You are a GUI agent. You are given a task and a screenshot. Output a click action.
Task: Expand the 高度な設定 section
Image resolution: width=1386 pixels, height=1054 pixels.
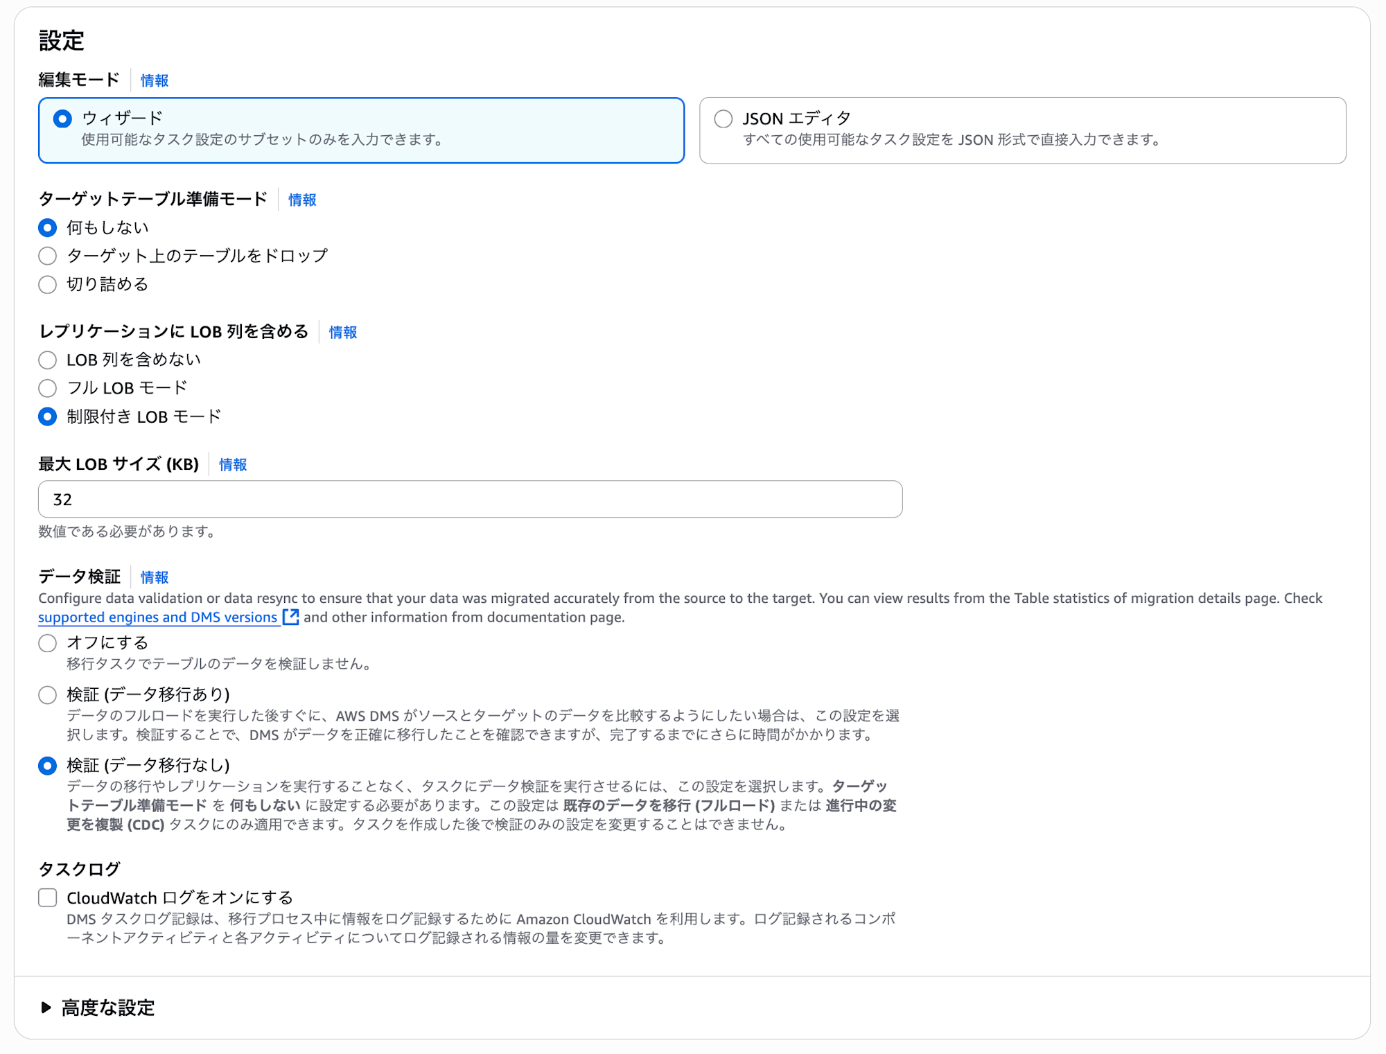click(97, 1008)
